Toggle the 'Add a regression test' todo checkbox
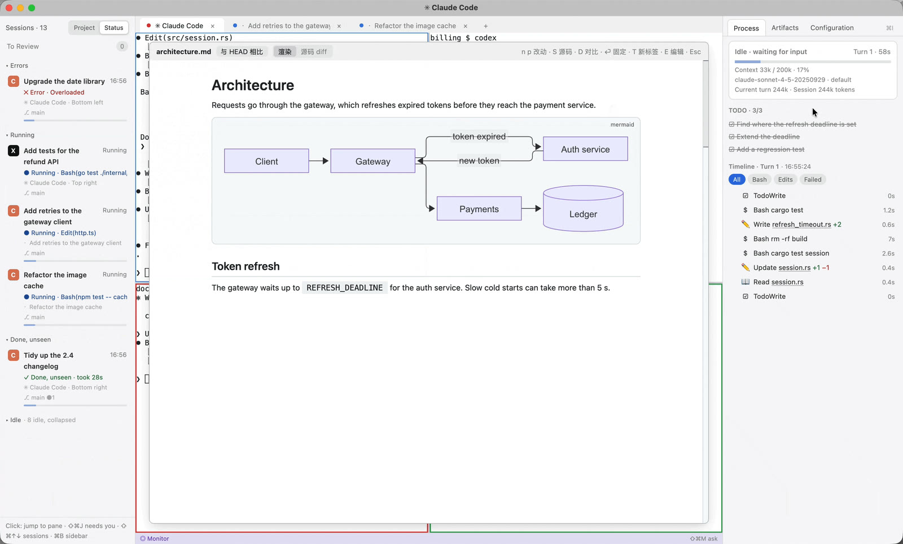Screen dimensions: 903x544 click(x=731, y=150)
